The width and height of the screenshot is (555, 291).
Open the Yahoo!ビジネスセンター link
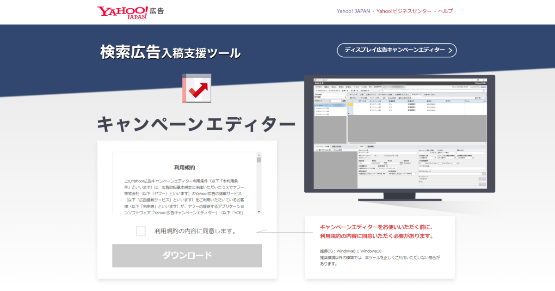click(x=403, y=11)
